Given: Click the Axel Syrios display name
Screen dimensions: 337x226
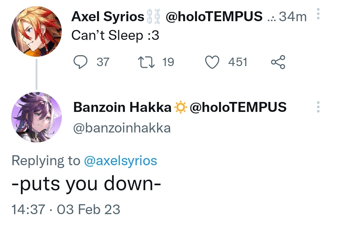Looking at the screenshot, I should 108,16.
